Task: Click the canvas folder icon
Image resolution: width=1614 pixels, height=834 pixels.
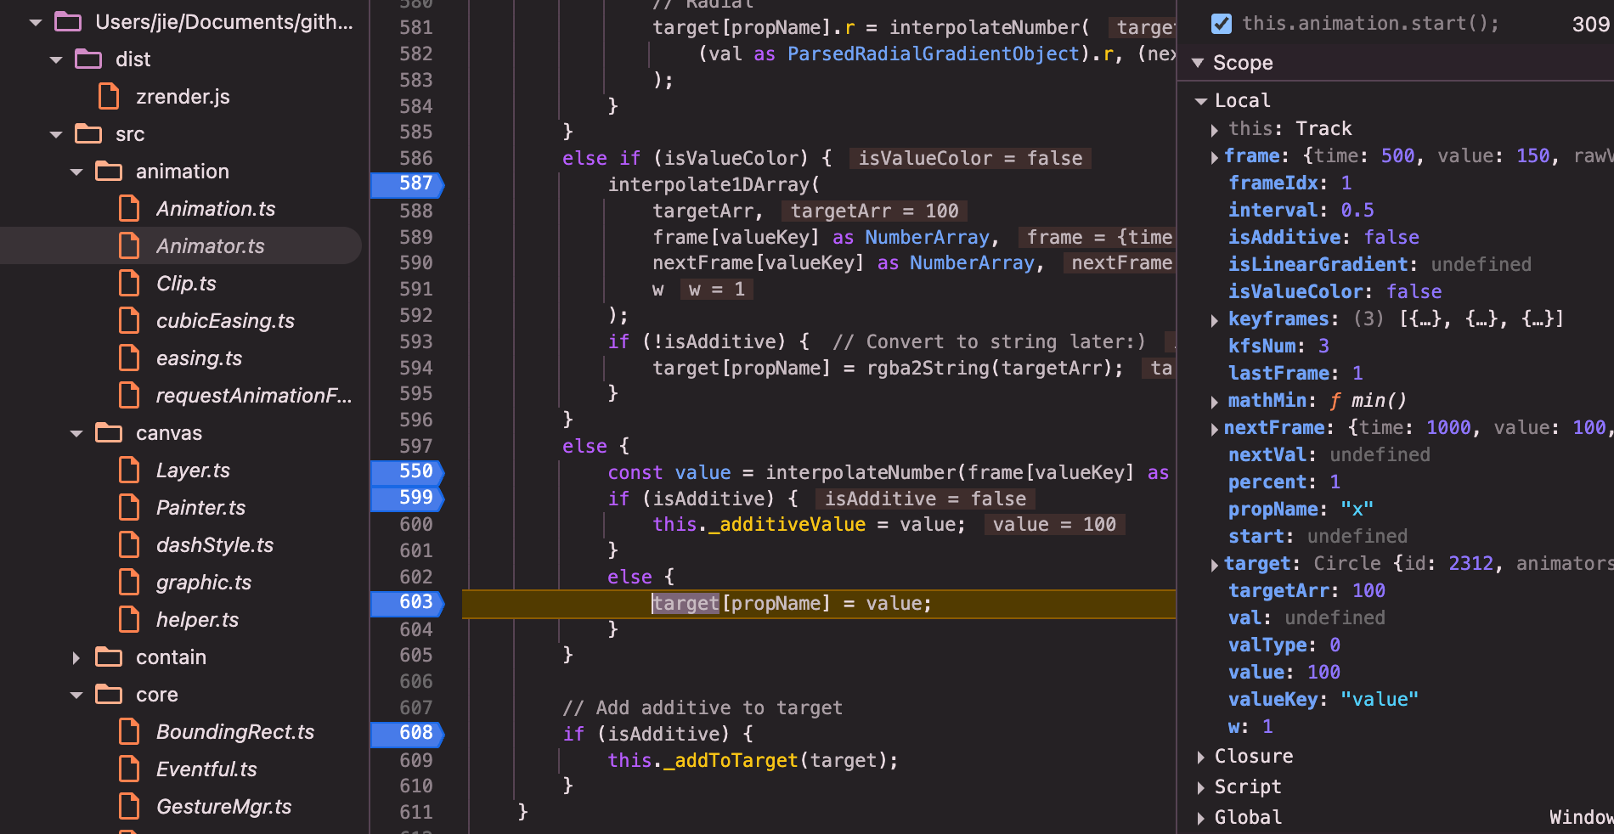Action: click(x=109, y=433)
